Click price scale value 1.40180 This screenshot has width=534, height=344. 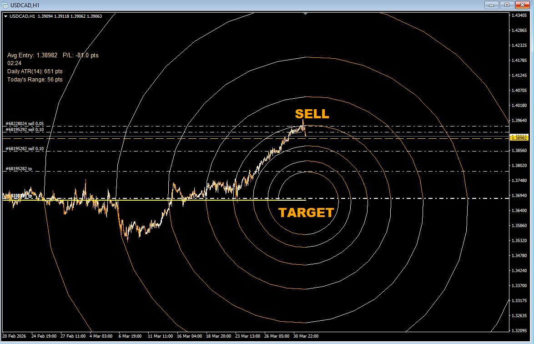point(519,106)
